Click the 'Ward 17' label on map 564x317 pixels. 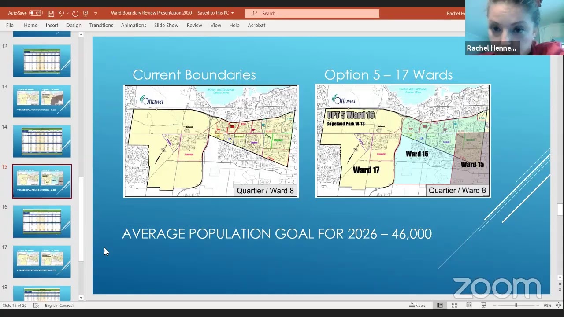(x=366, y=170)
